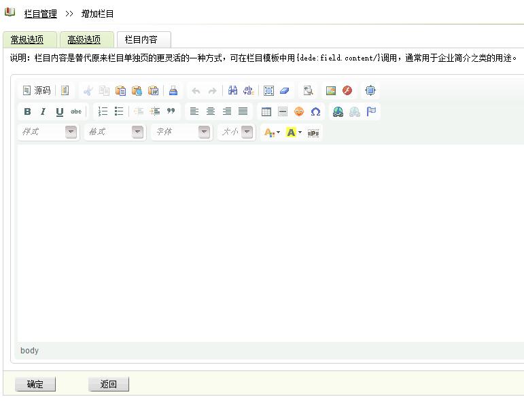
Task: Click the print icon
Action: [173, 90]
